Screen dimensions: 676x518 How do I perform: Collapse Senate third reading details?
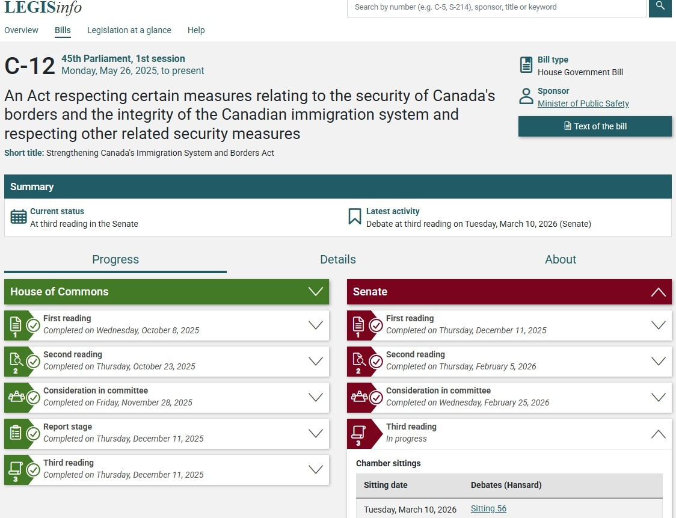tap(658, 434)
